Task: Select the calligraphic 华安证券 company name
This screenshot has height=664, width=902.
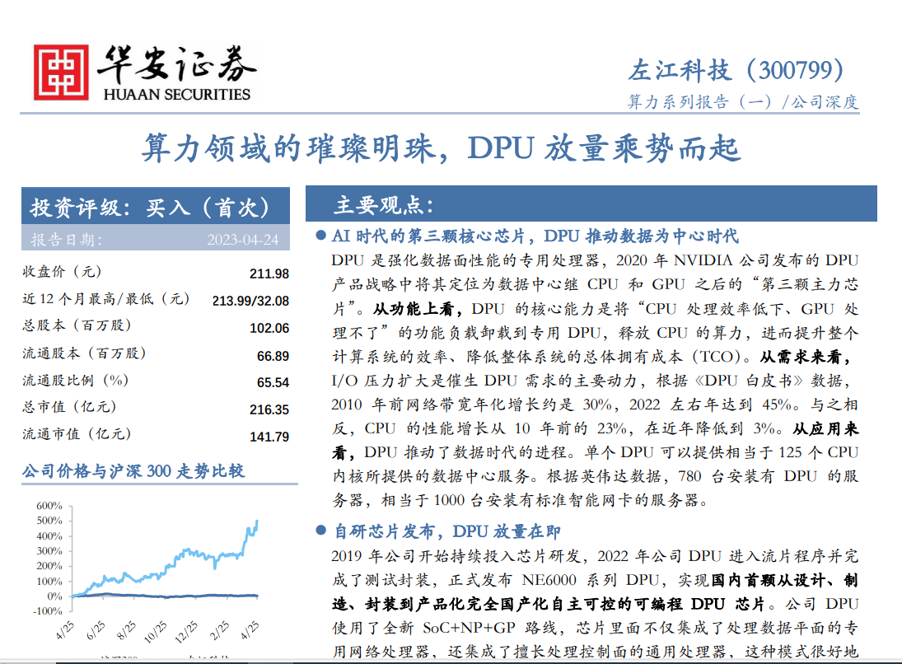Action: [176, 64]
